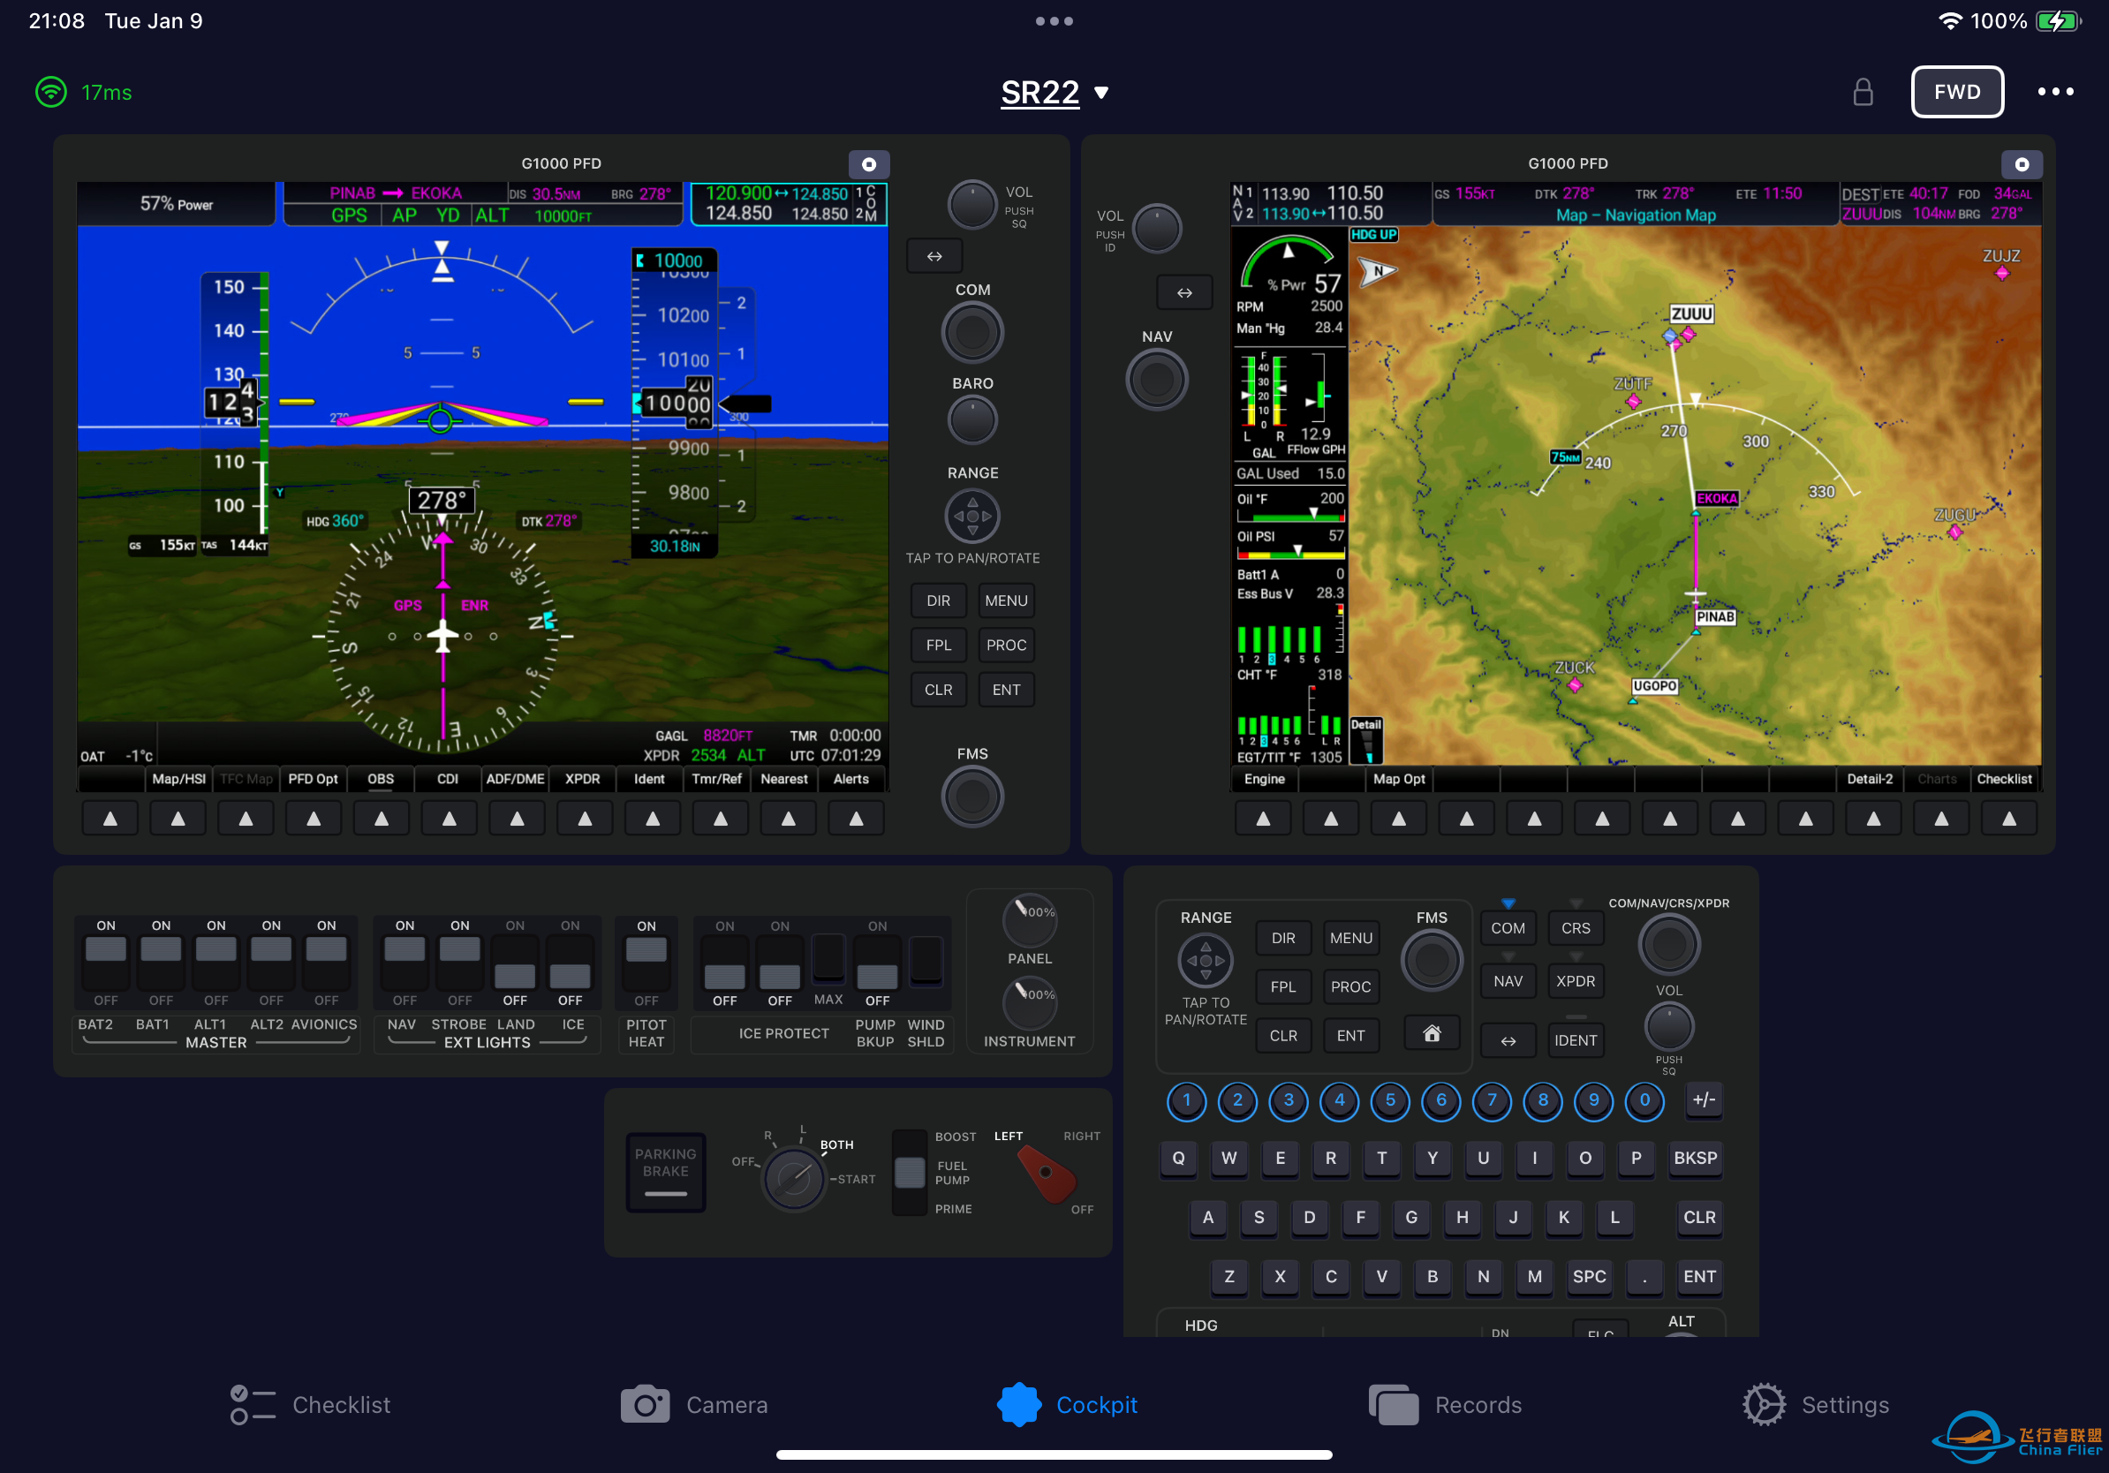
Task: Tap the up triangle under the Map/HSI softkey
Action: pos(178,818)
